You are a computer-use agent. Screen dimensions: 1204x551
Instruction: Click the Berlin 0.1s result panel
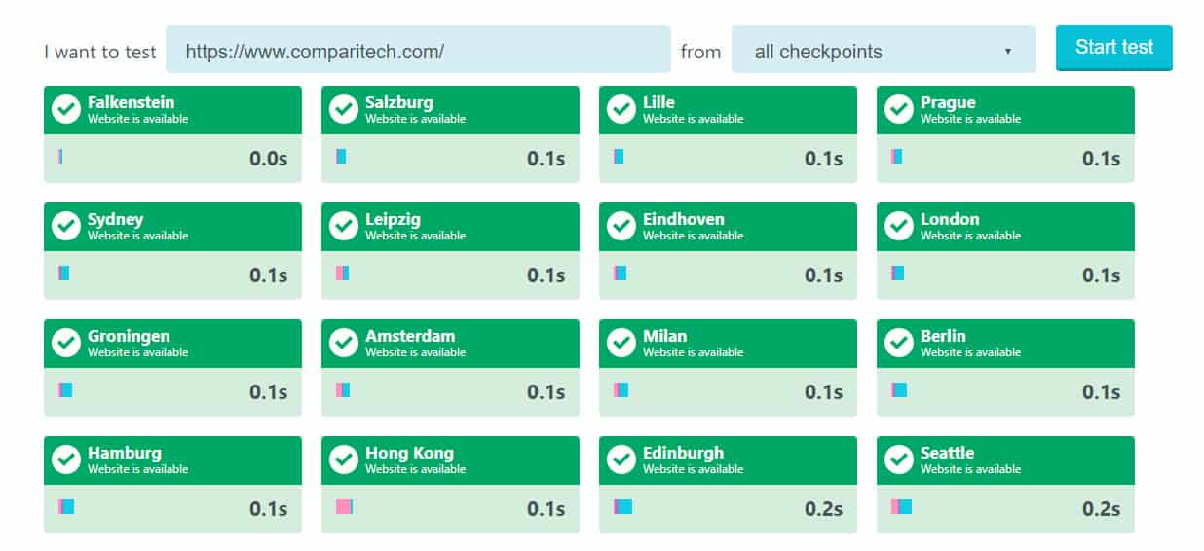tap(1005, 391)
